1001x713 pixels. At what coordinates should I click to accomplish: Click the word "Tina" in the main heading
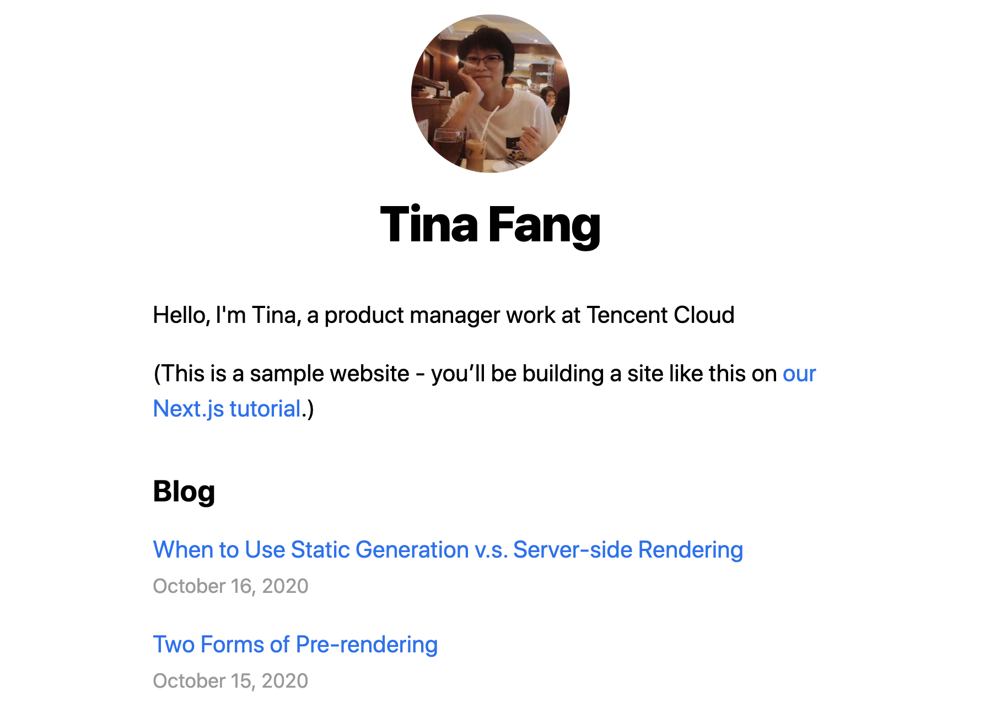(429, 224)
